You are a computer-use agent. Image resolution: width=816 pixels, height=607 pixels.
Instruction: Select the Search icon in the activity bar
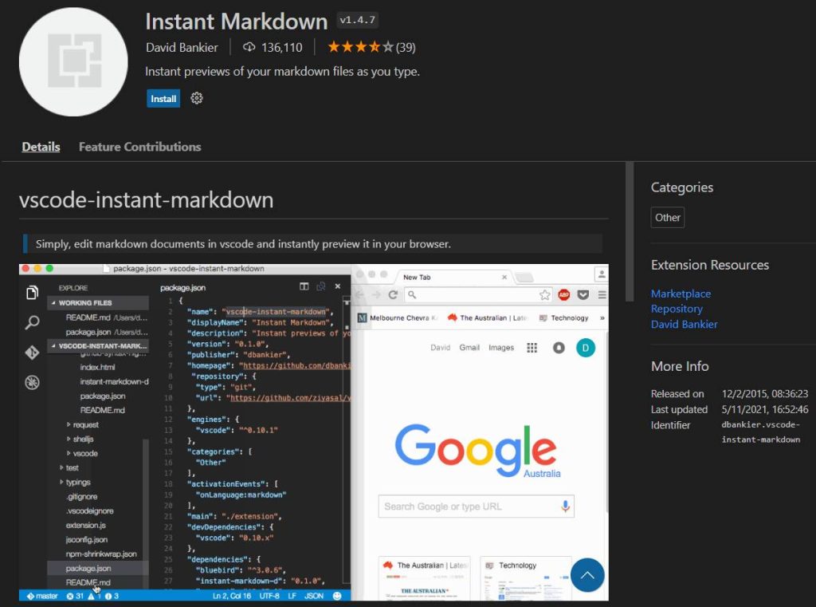30,321
